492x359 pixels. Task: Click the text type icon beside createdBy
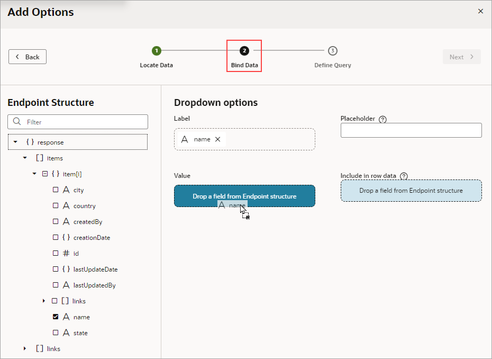(66, 221)
